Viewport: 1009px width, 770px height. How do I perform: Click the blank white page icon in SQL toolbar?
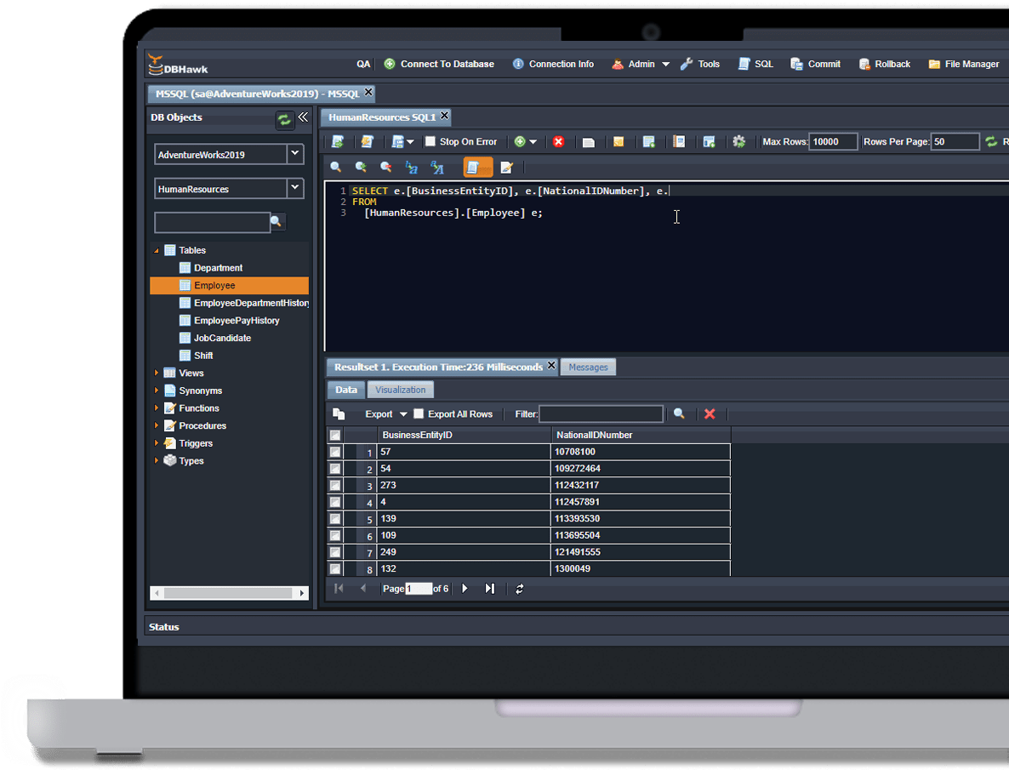(x=588, y=142)
